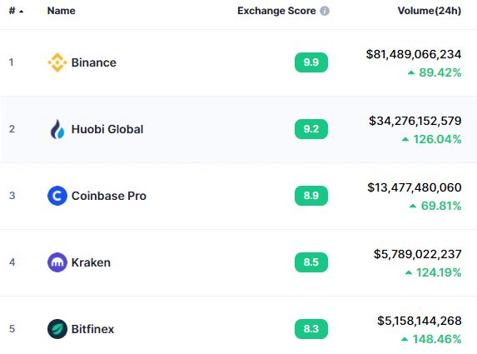Open the Coinbase Pro exchange link
Screen dimensions: 477x354
(108, 196)
